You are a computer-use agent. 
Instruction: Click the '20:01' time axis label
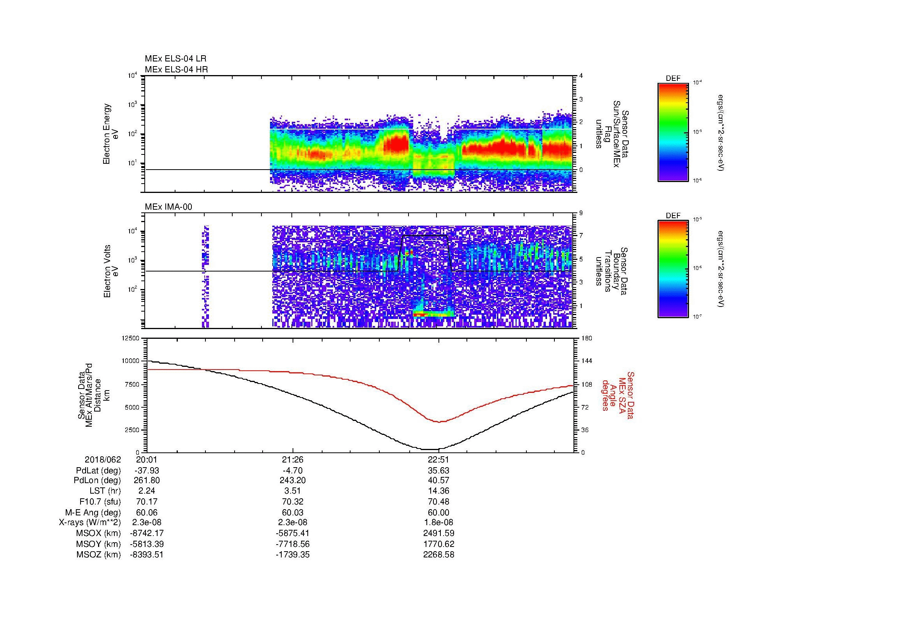147,459
